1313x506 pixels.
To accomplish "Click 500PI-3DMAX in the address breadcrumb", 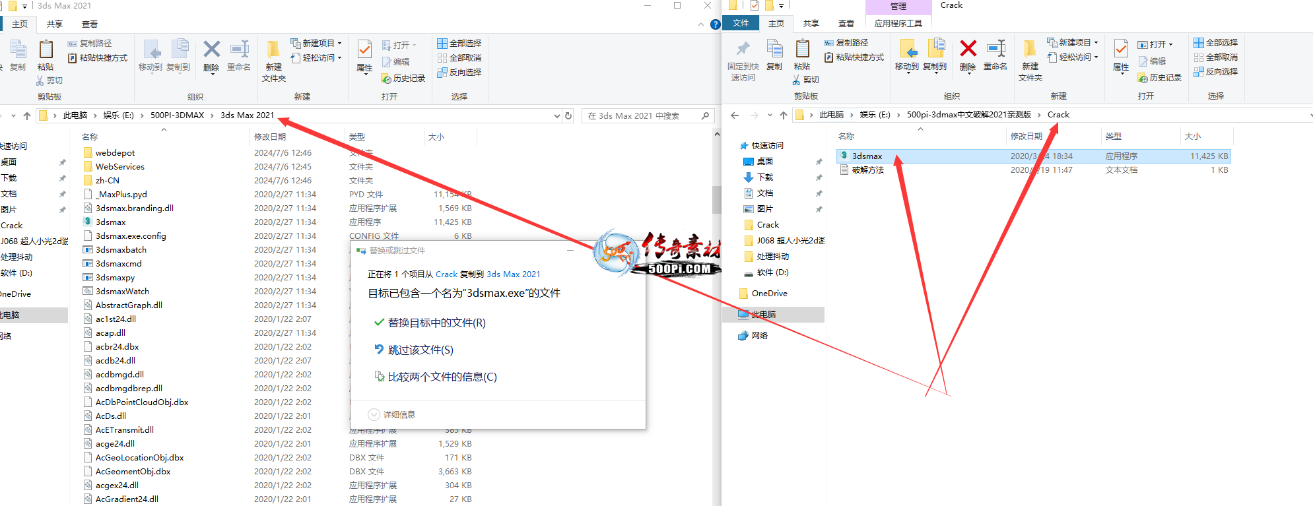I will (177, 115).
